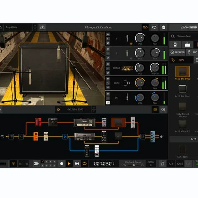Click the Search Gear field

click(x=184, y=36)
